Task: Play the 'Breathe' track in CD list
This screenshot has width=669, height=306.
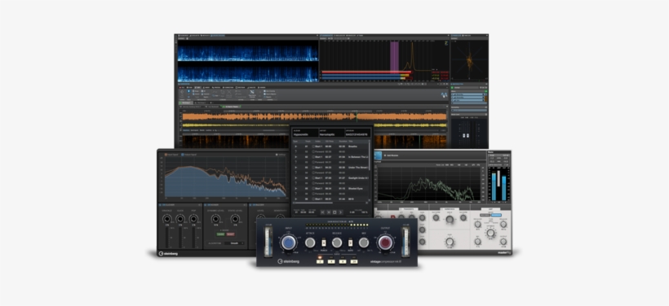Action: click(296, 146)
